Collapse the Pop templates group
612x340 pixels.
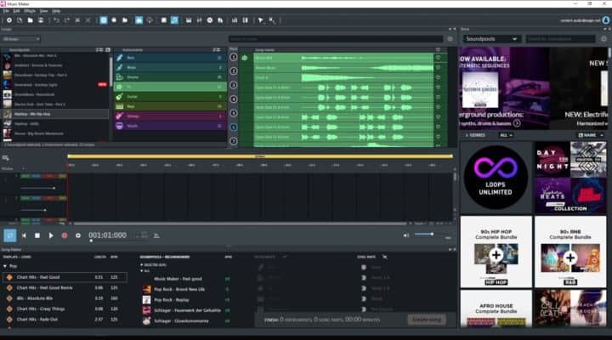(x=4, y=266)
